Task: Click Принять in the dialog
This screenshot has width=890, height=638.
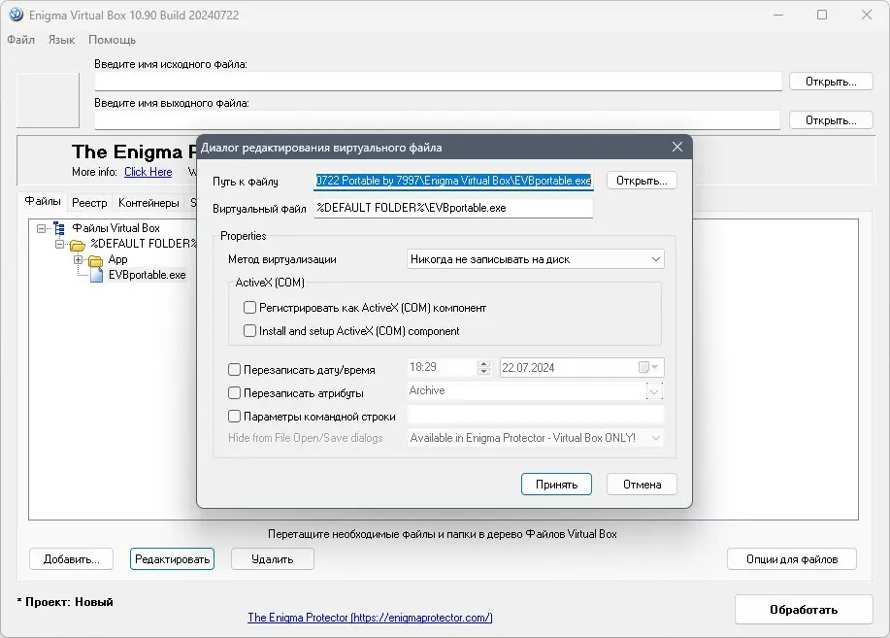Action: click(x=556, y=484)
